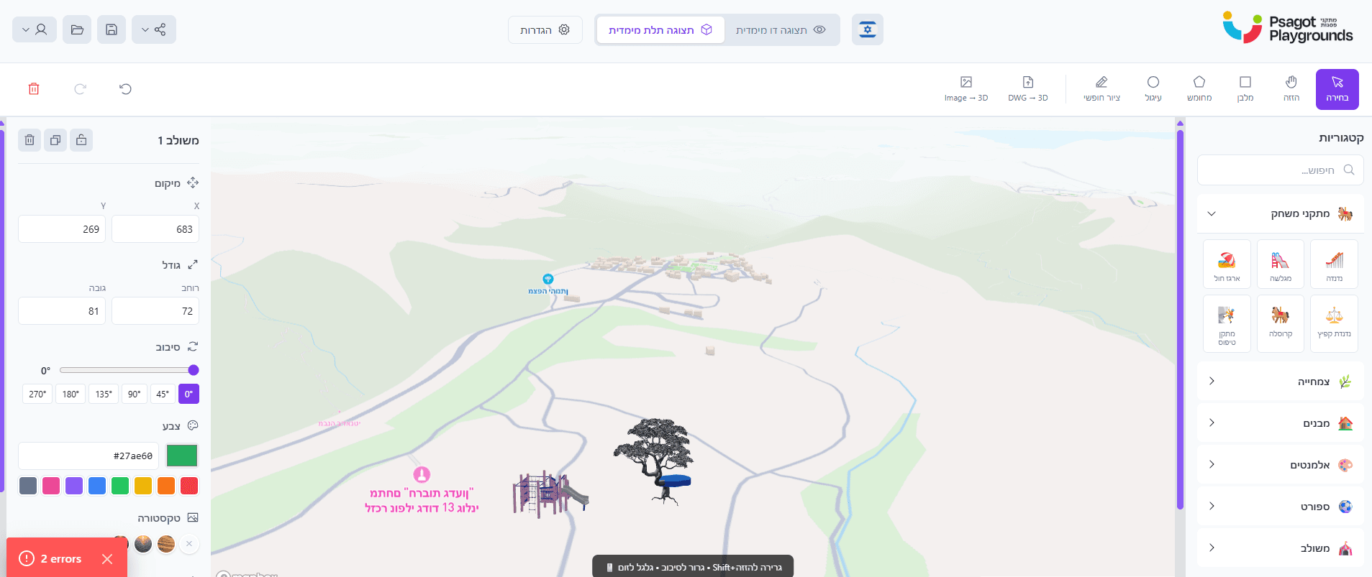Screen dimensions: 1372x577
Task: Clear texture with the X circle button
Action: click(x=189, y=544)
